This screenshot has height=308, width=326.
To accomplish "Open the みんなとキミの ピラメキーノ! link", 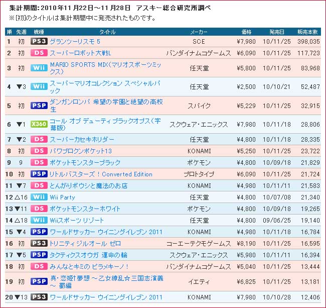I will tap(89, 267).
